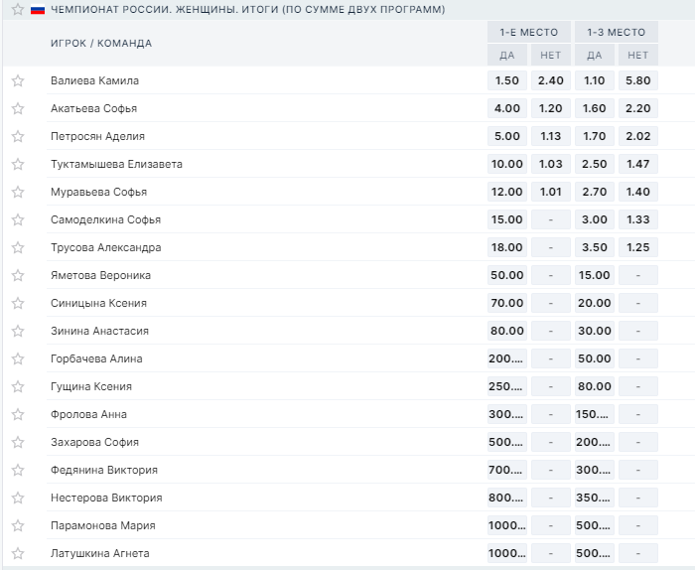Click the star next to Фролова Анна
The width and height of the screenshot is (695, 570).
17,414
